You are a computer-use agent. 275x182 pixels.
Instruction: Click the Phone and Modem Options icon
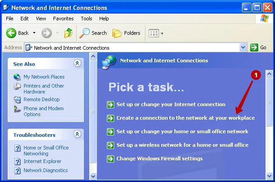coord(17,109)
